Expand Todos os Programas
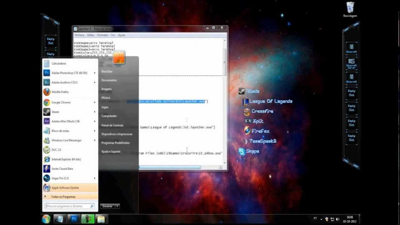Screen dimensions: 400x225 click(x=70, y=197)
